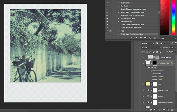Collapse effects list on frame background layer

tap(174, 63)
